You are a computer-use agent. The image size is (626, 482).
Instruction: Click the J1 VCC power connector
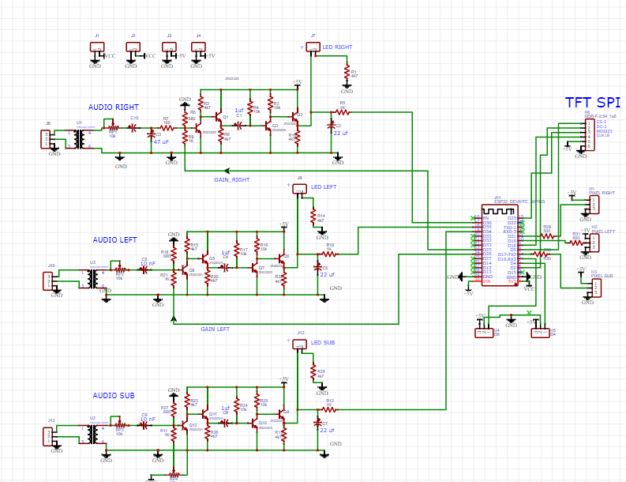tap(97, 48)
